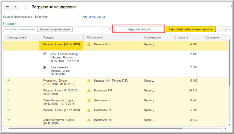
Task: Switch to Только по организации filter
Action: coord(55,29)
